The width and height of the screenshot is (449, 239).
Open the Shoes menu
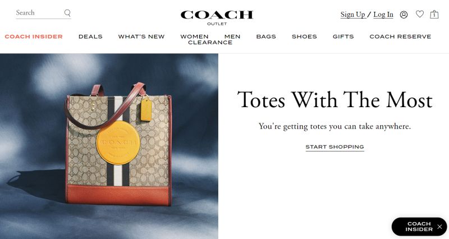(304, 36)
